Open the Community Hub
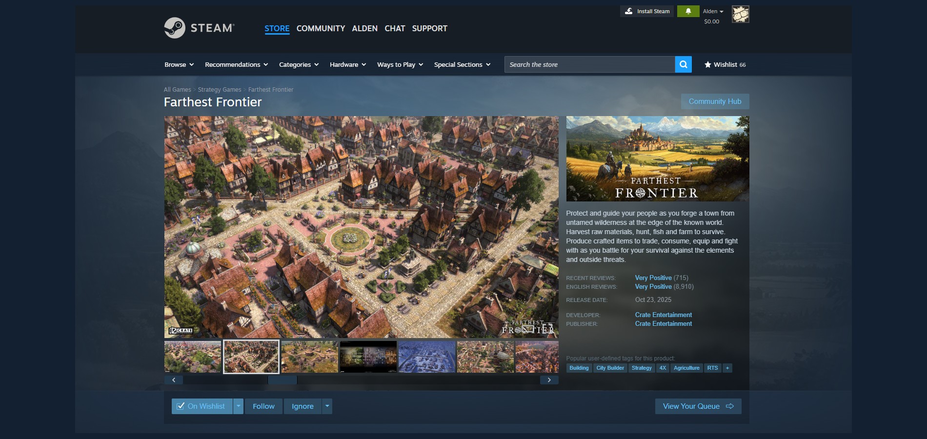 pos(715,101)
